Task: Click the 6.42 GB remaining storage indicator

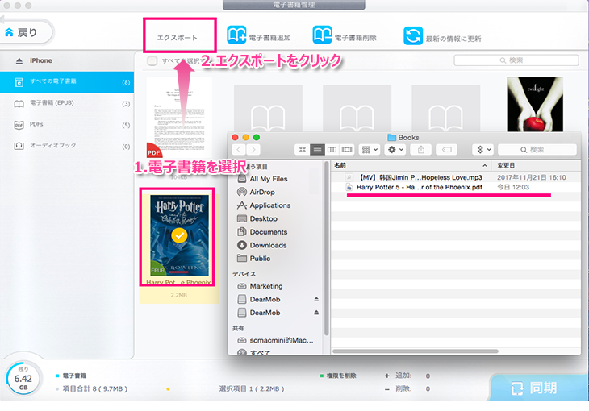Action: tap(23, 379)
